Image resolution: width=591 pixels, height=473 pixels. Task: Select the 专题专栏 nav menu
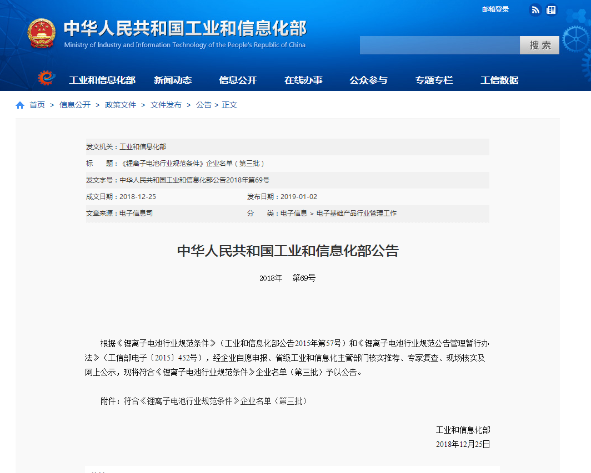(x=434, y=80)
